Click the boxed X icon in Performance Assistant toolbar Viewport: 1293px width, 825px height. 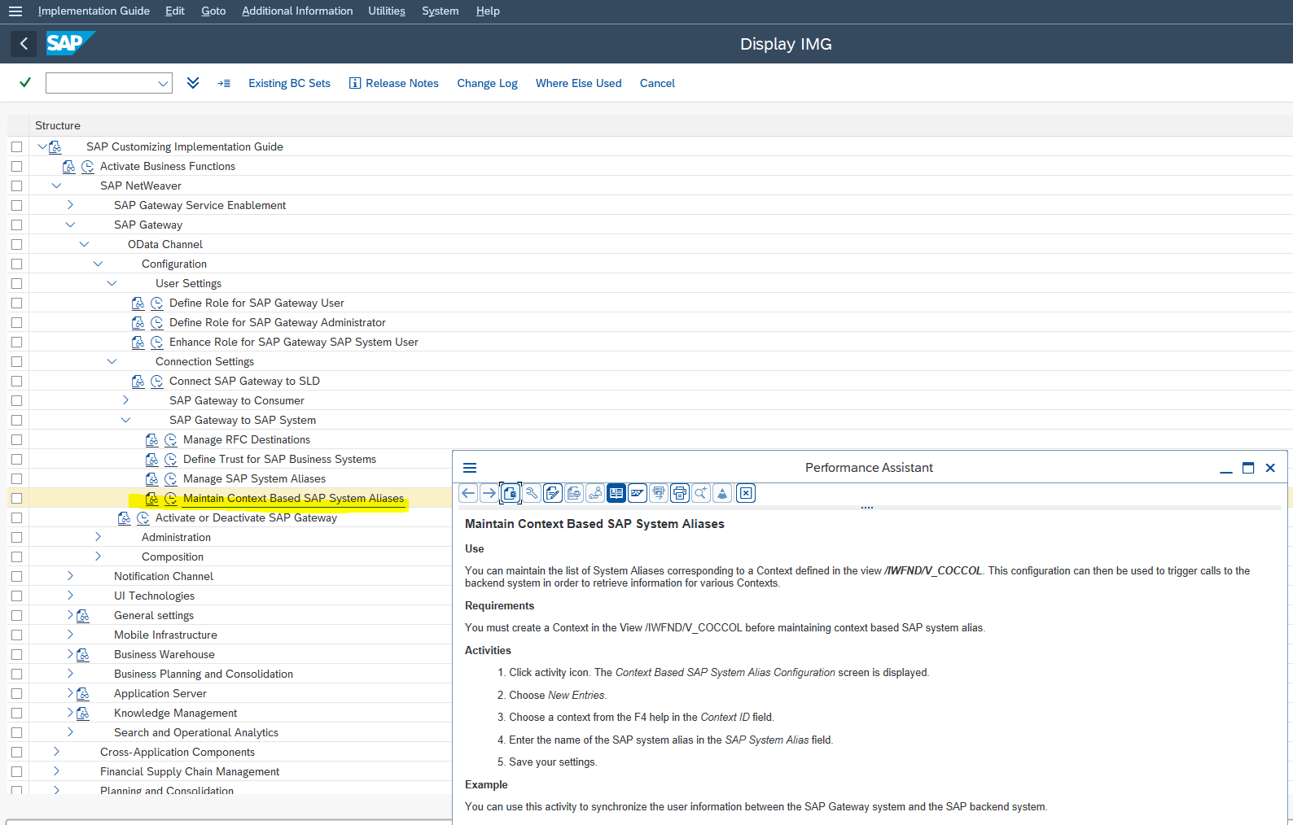(x=746, y=493)
